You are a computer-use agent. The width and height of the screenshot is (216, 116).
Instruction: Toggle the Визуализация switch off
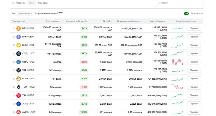(x=186, y=13)
